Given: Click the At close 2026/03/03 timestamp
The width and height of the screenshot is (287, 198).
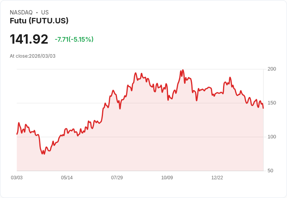Looking at the screenshot, I should click(x=33, y=56).
